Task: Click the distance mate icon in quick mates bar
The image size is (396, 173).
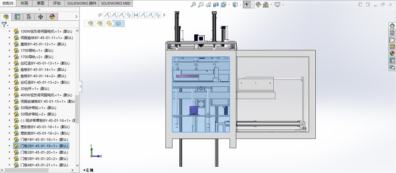Action: [x=136, y=15]
